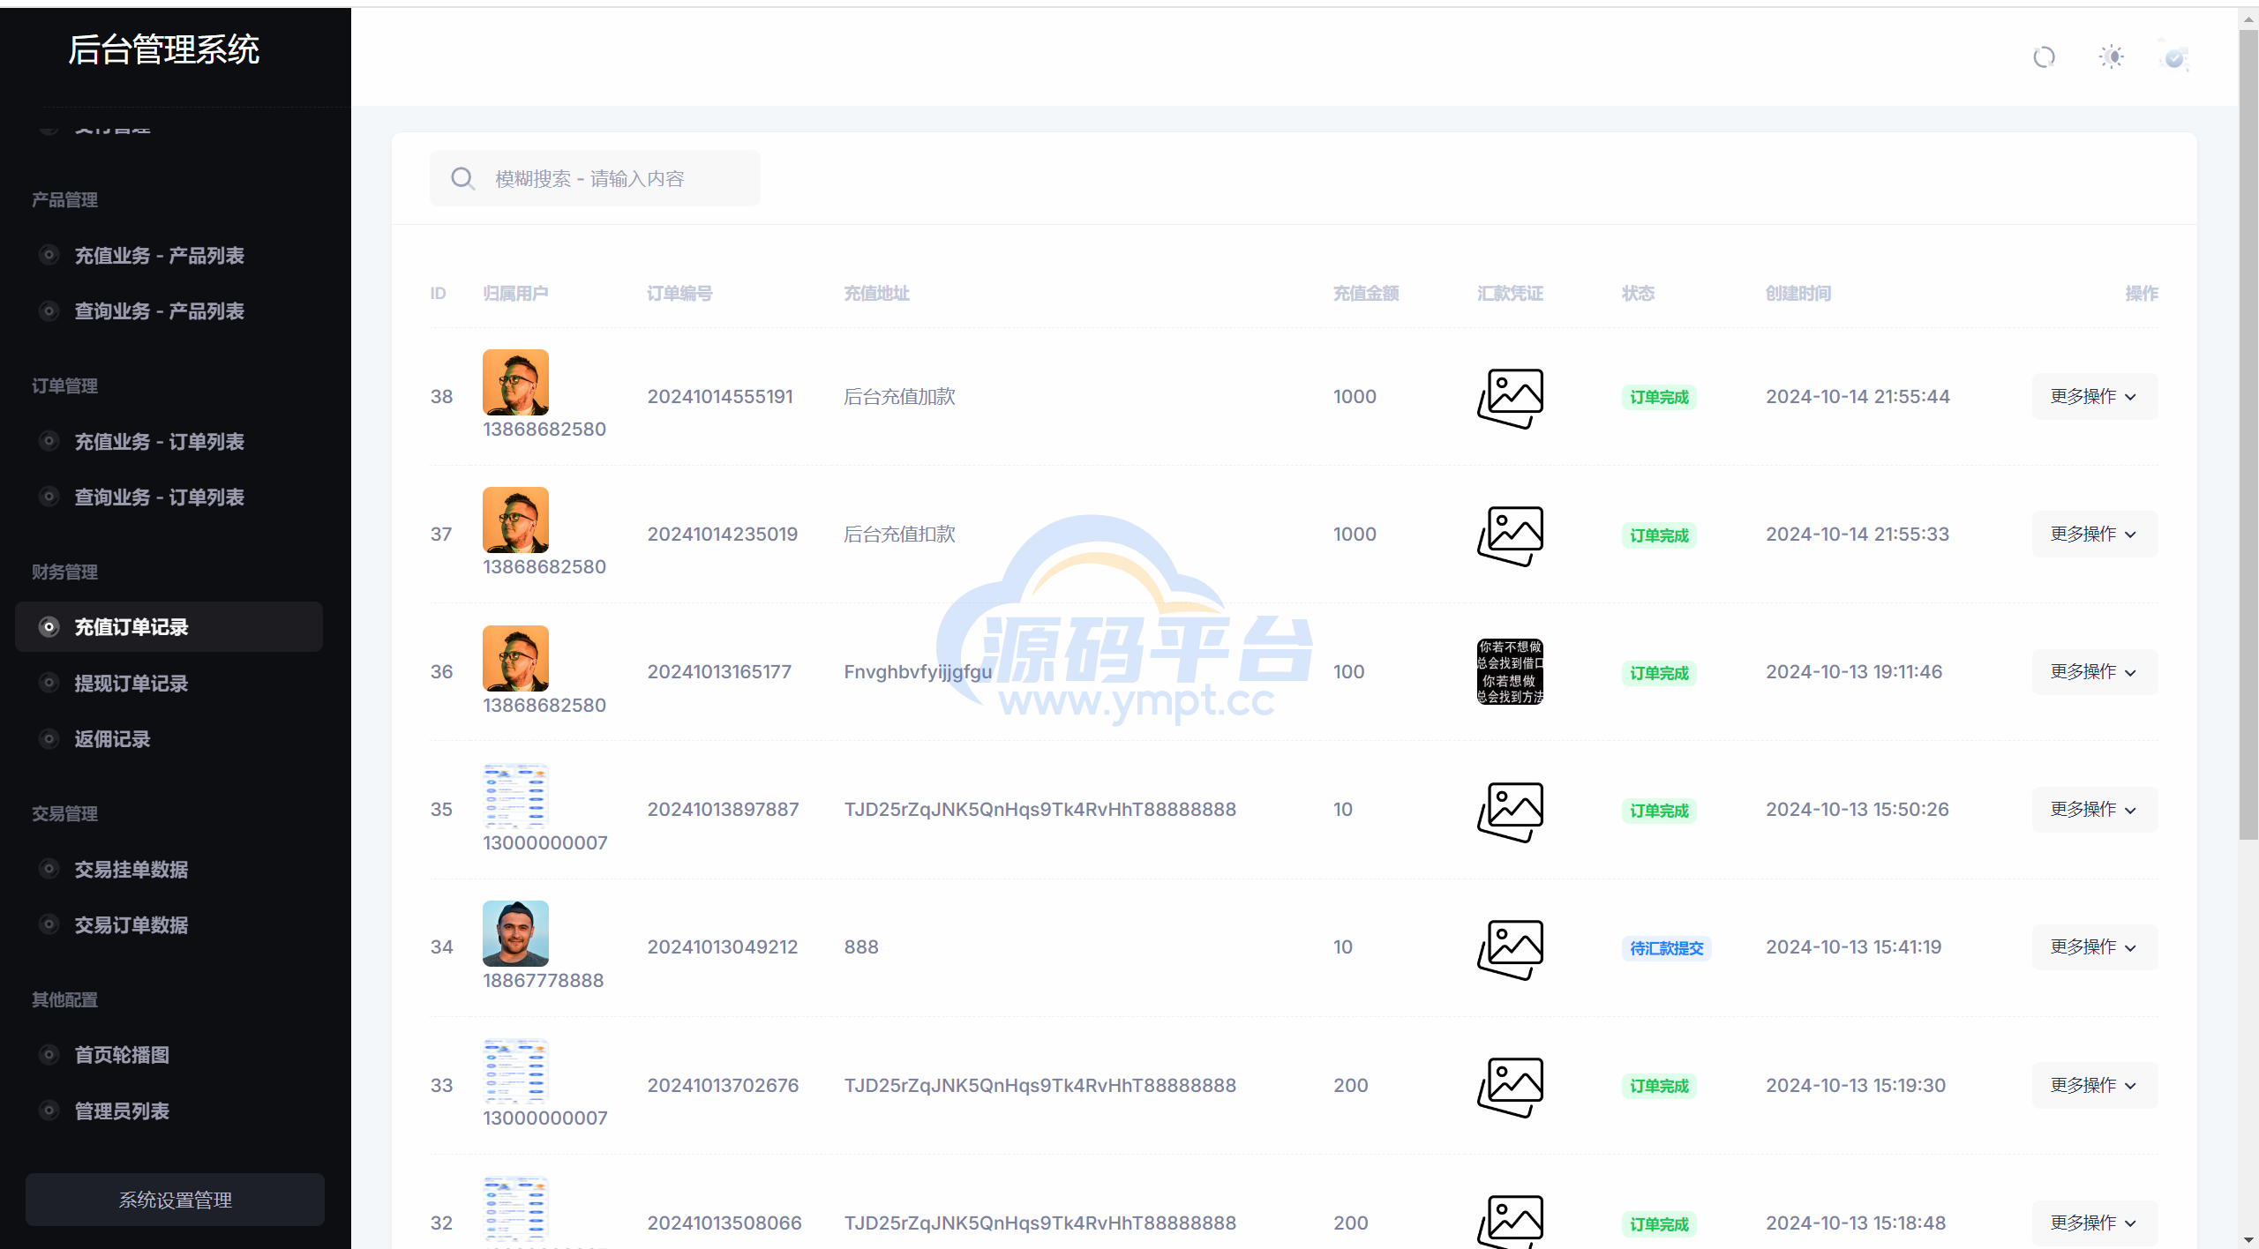Image resolution: width=2259 pixels, height=1249 pixels.
Task: Open the admin avatar icon in header
Action: pos(2174,57)
